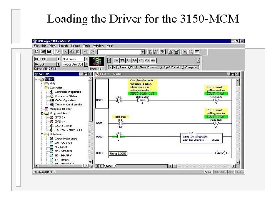Open the Comms menu
The image size is (277, 207).
(75, 46)
